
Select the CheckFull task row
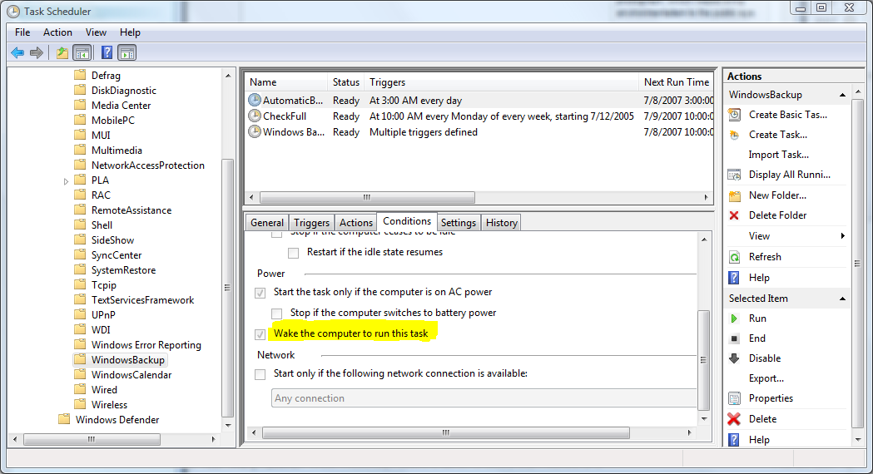coord(285,116)
